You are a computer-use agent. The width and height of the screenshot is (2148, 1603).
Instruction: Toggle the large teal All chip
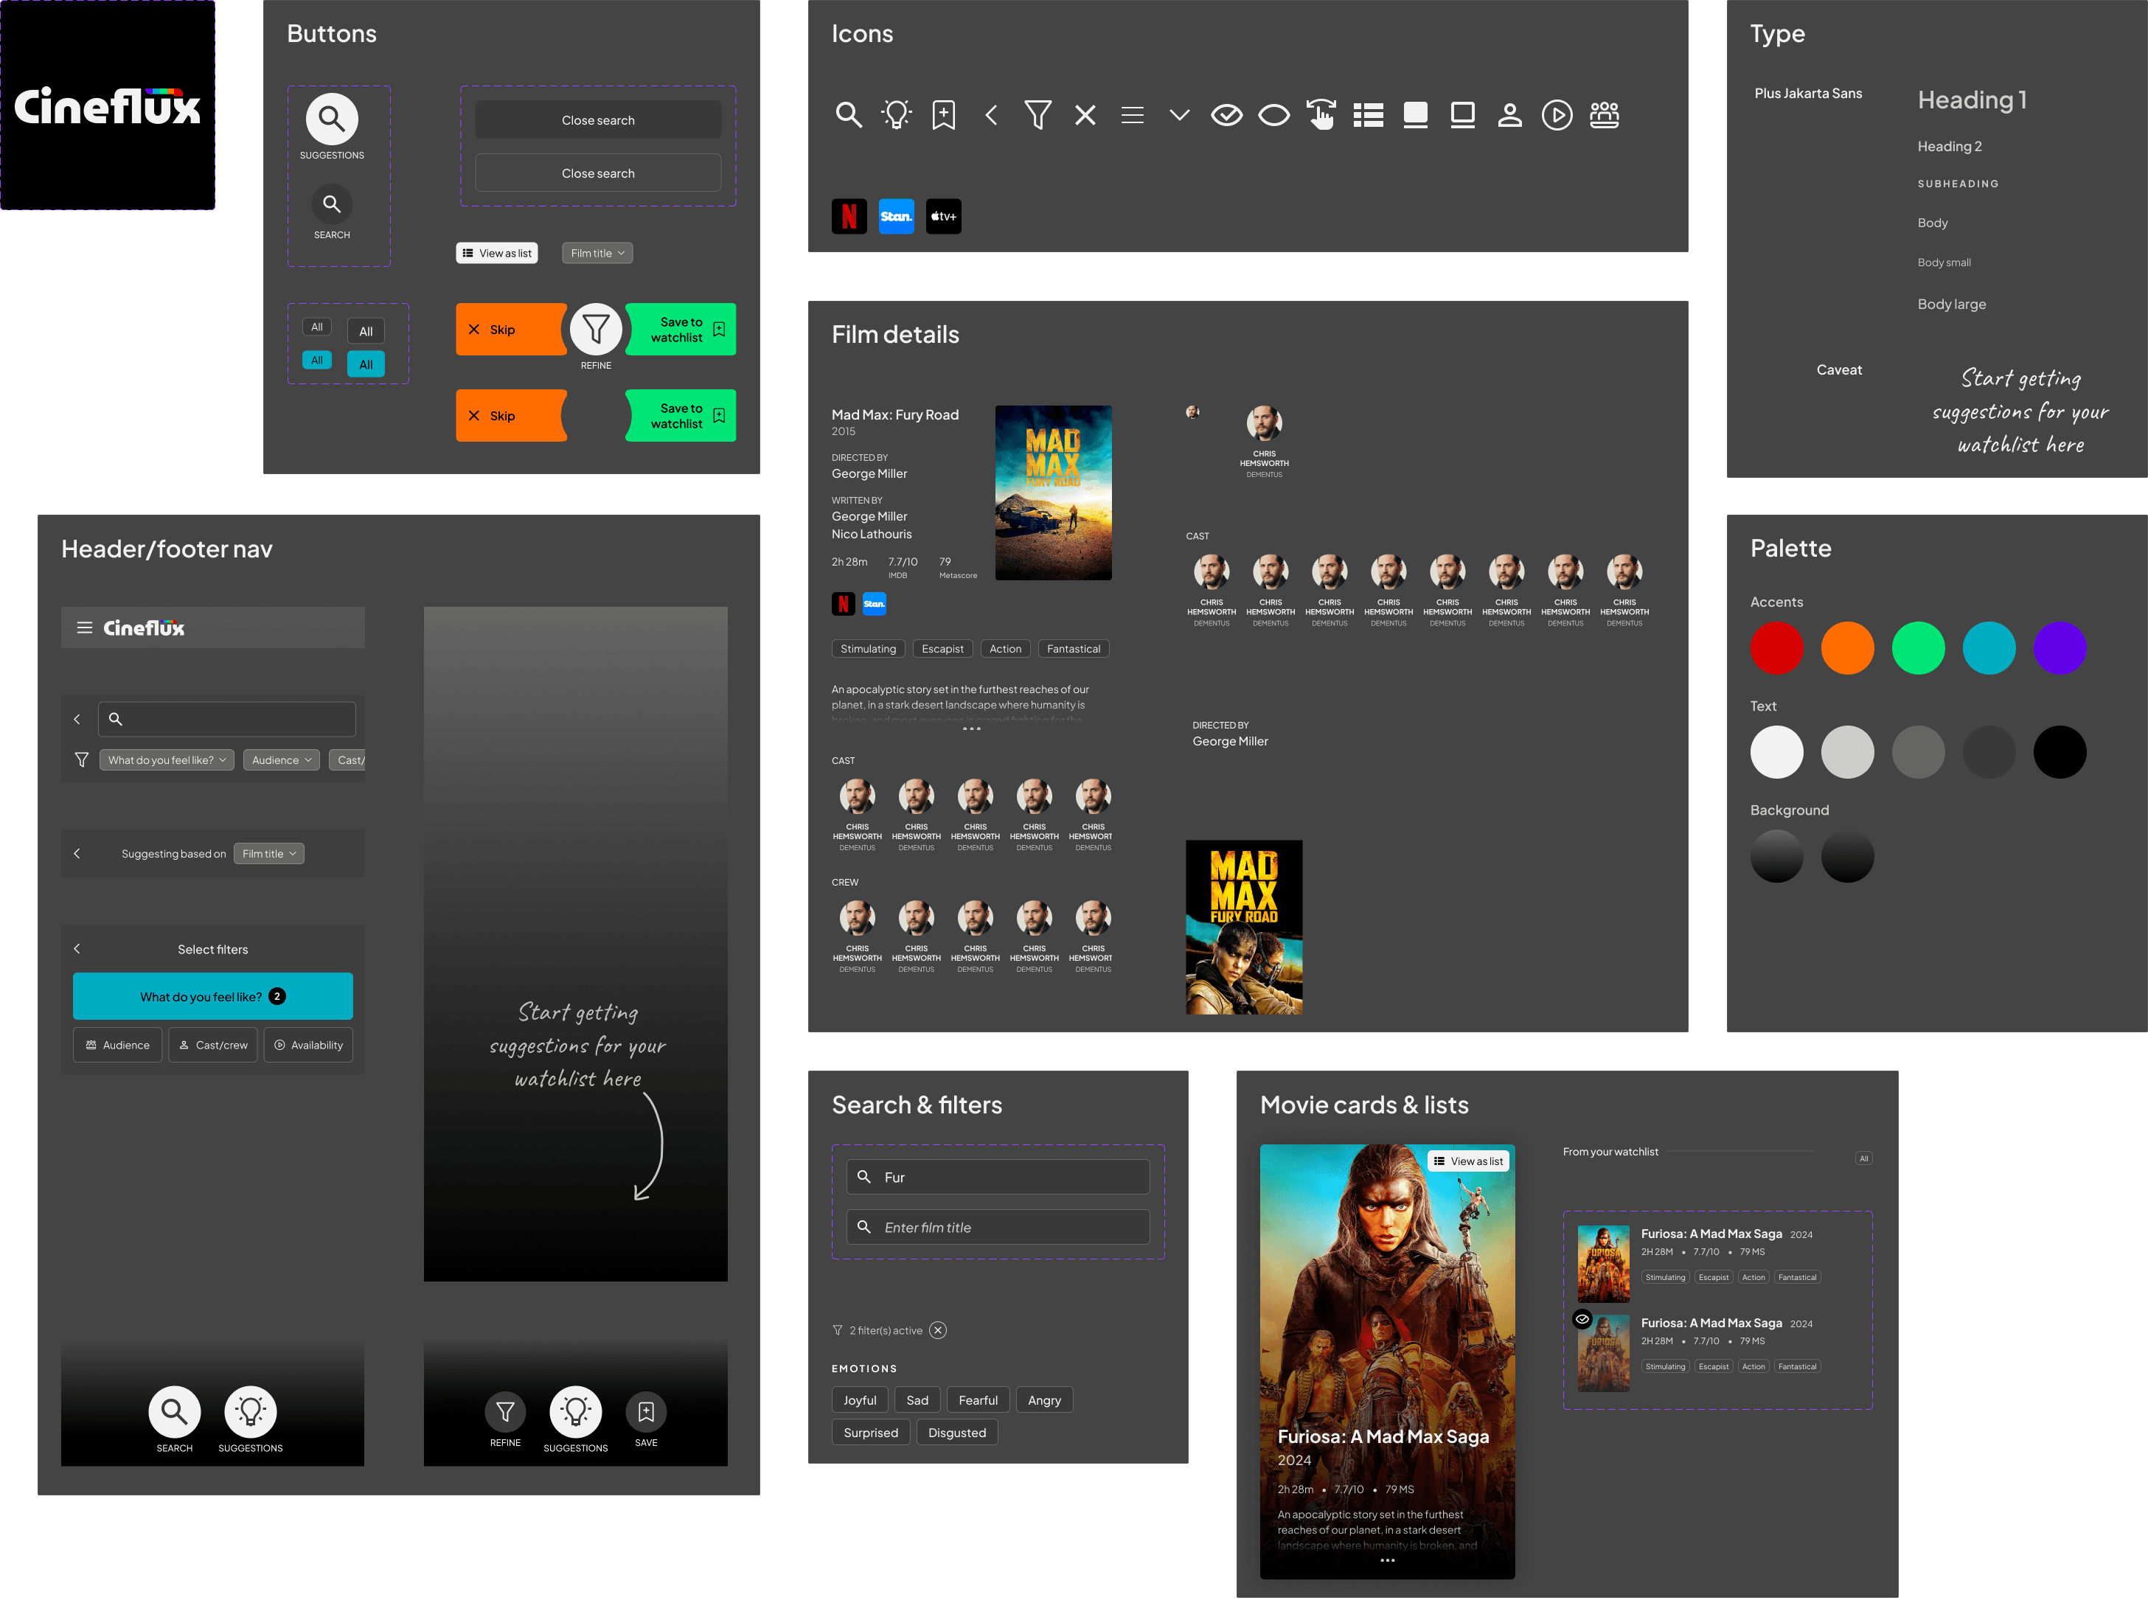[366, 365]
